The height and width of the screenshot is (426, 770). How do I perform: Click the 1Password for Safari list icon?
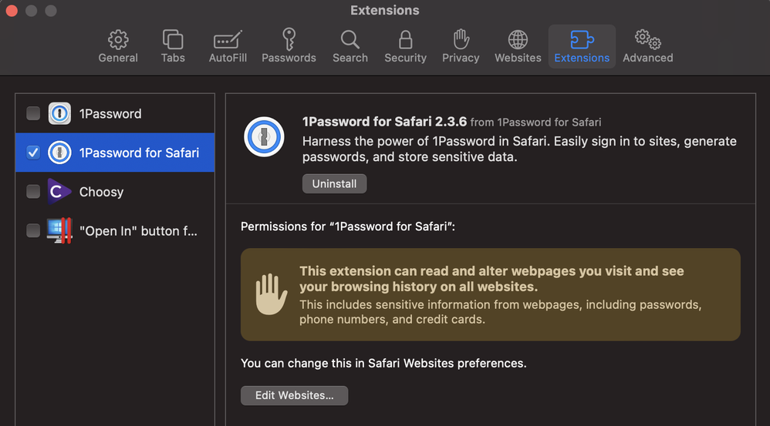click(59, 153)
